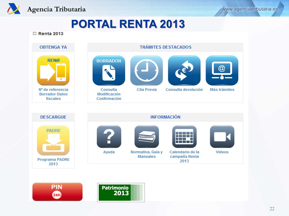Image resolution: width=289 pixels, height=216 pixels.
Task: Click the Más trámites text link
Action: pos(222,90)
